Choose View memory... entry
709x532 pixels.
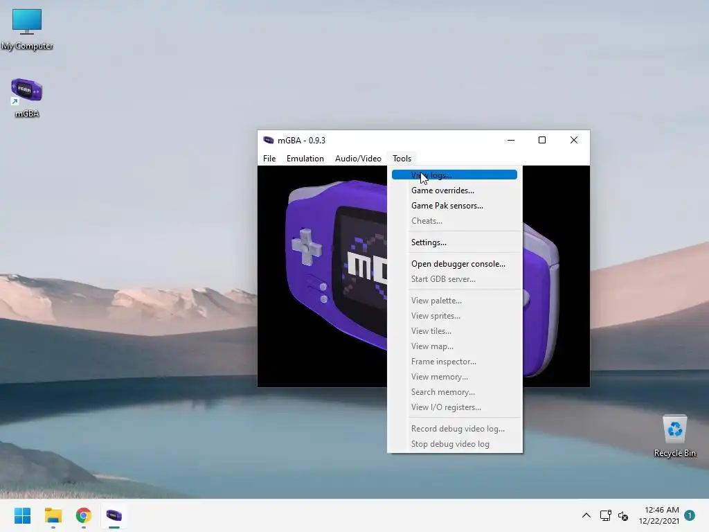pos(454,377)
